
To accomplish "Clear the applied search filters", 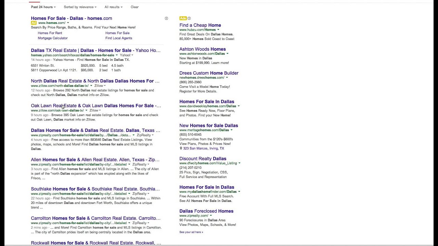I will click(x=134, y=7).
